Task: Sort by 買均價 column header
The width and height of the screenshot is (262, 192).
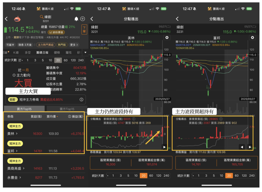Action: (52, 116)
